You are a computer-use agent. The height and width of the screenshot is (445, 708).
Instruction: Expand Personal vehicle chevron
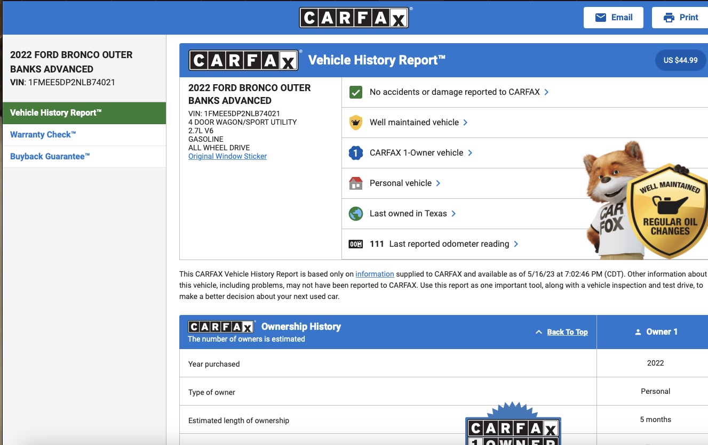(438, 183)
